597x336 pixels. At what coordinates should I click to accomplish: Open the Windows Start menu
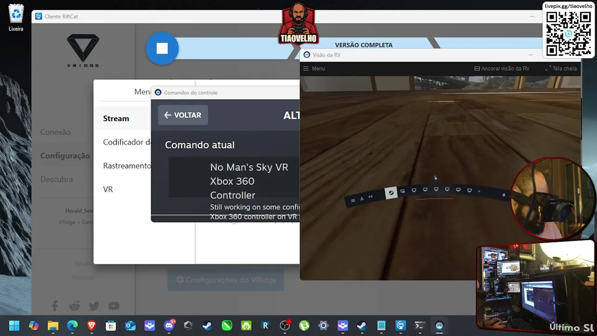click(x=14, y=326)
